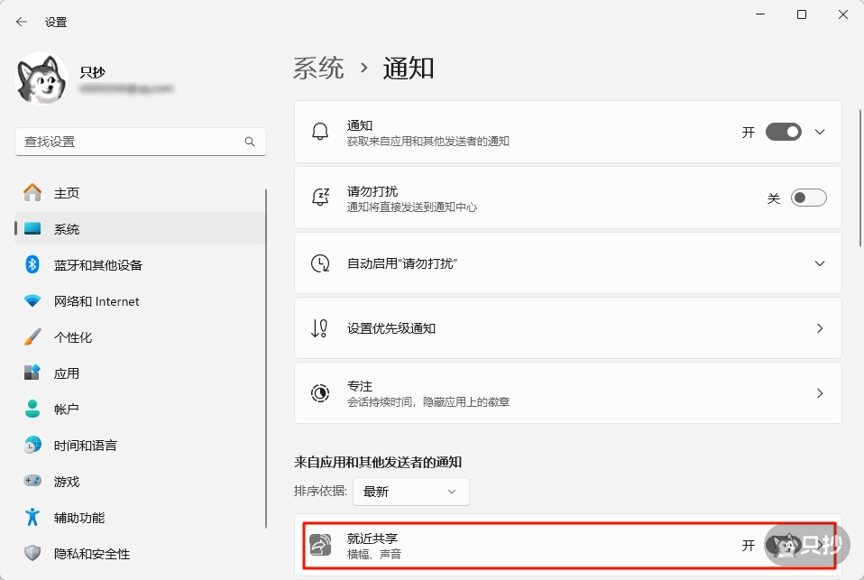Select the 个性化 paintbrush icon
The height and width of the screenshot is (580, 864).
click(x=32, y=337)
